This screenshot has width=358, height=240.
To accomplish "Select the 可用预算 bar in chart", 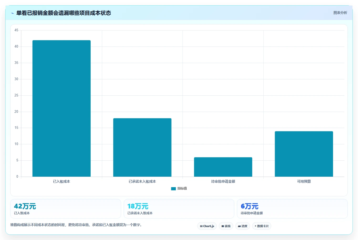I will [x=304, y=154].
